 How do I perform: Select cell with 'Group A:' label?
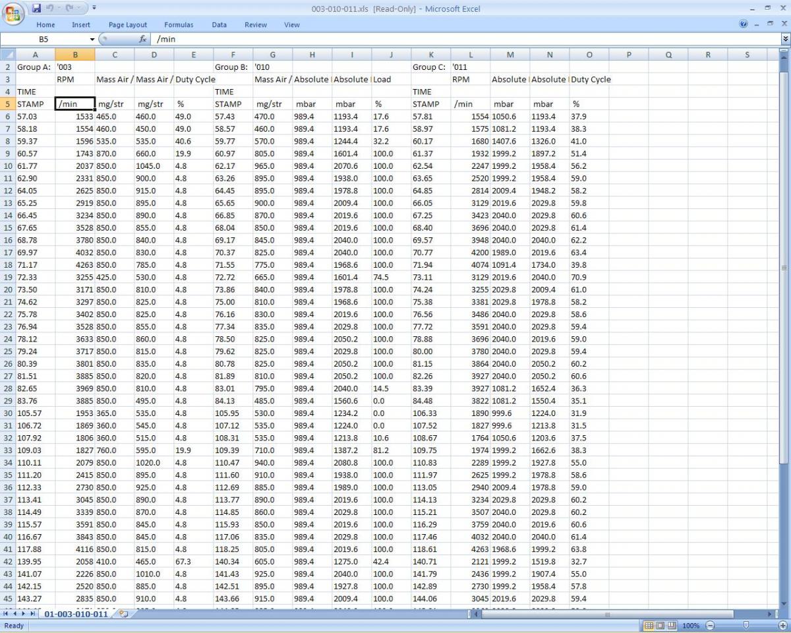pyautogui.click(x=35, y=67)
